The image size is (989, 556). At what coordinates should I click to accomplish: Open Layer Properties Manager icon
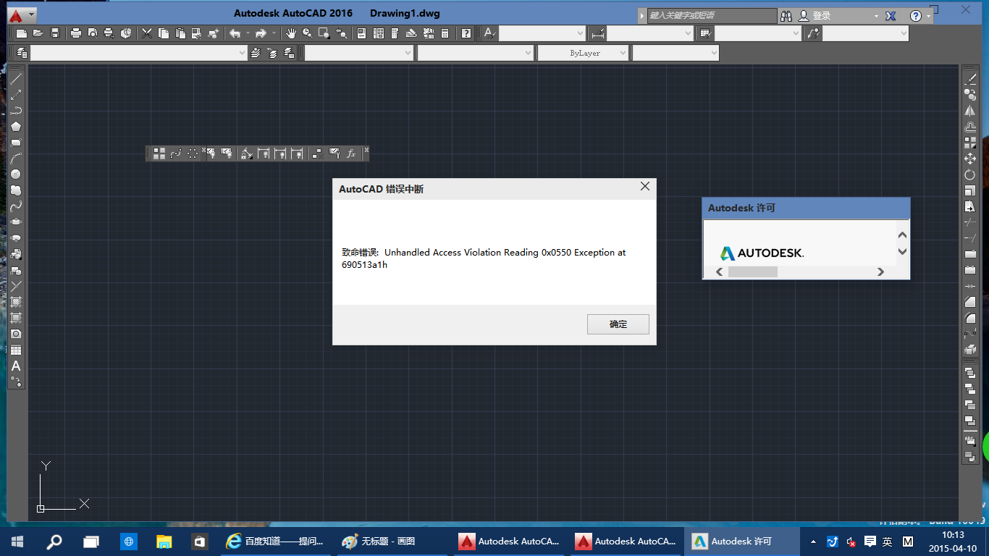(x=22, y=53)
